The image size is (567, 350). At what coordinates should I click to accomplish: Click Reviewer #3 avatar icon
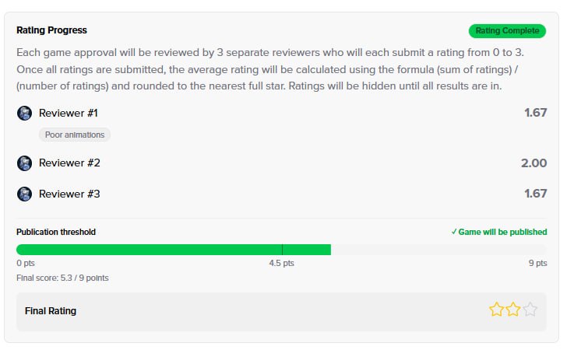pos(25,194)
